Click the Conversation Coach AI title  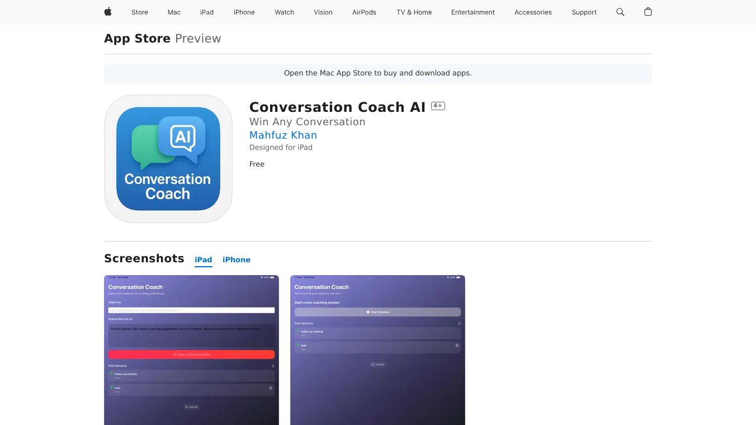[338, 107]
